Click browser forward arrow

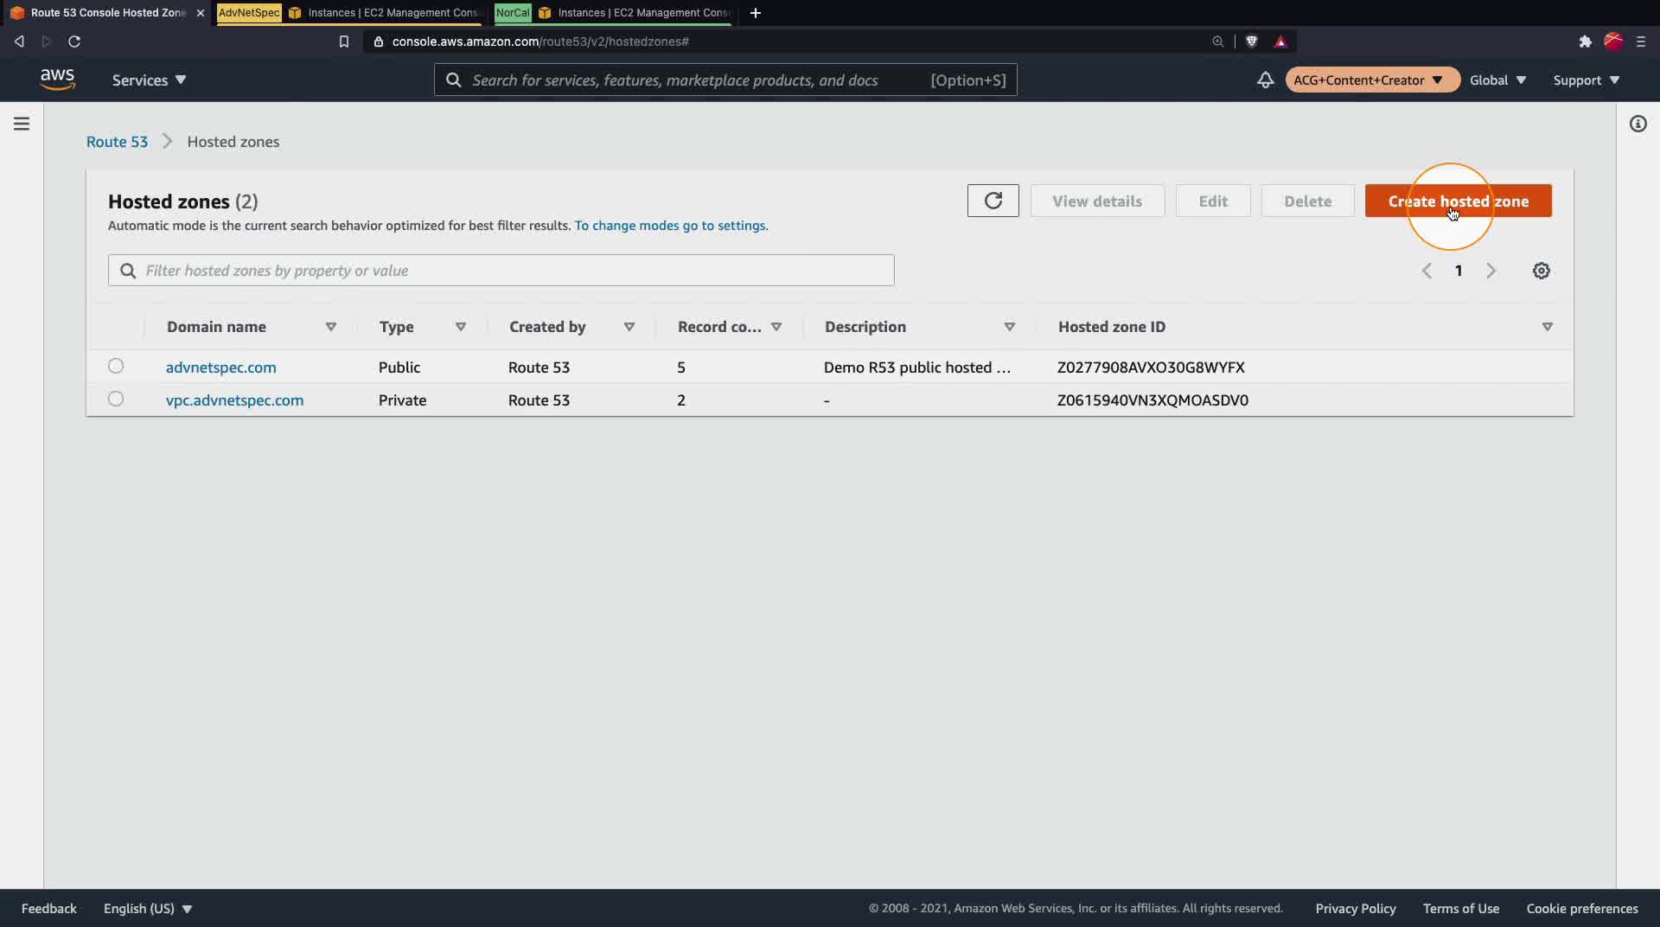(47, 42)
